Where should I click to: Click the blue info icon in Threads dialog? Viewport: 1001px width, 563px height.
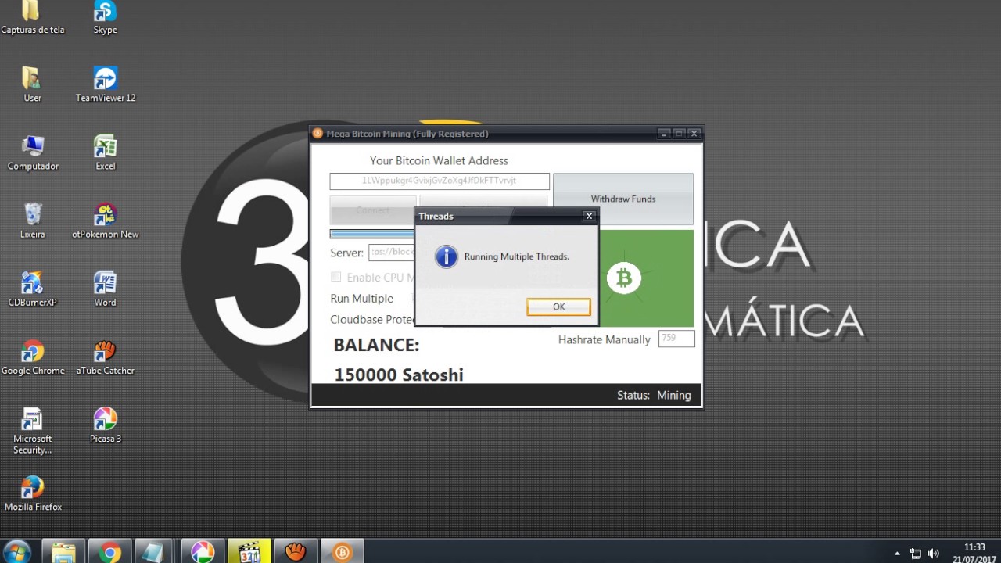click(446, 256)
